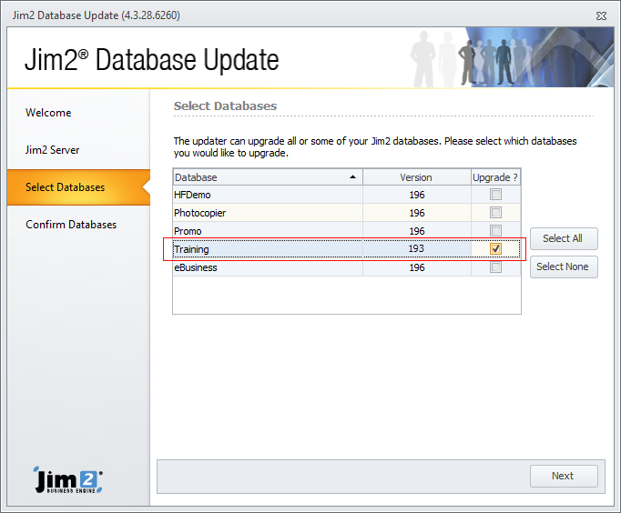The height and width of the screenshot is (513, 621).
Task: Tick the Upgrade checkbox for HFDemo
Action: [x=495, y=195]
